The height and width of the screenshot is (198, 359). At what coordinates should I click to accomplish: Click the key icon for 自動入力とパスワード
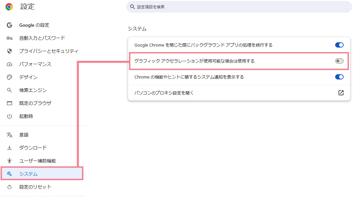pos(9,38)
